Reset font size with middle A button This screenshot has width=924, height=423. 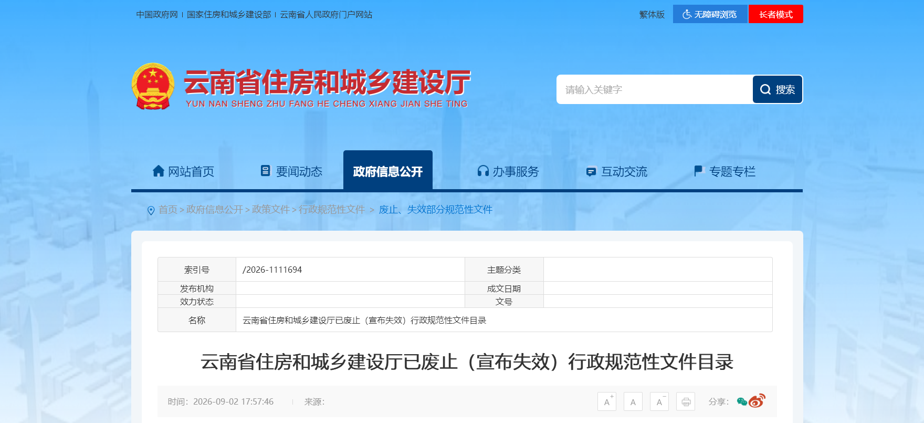(633, 401)
